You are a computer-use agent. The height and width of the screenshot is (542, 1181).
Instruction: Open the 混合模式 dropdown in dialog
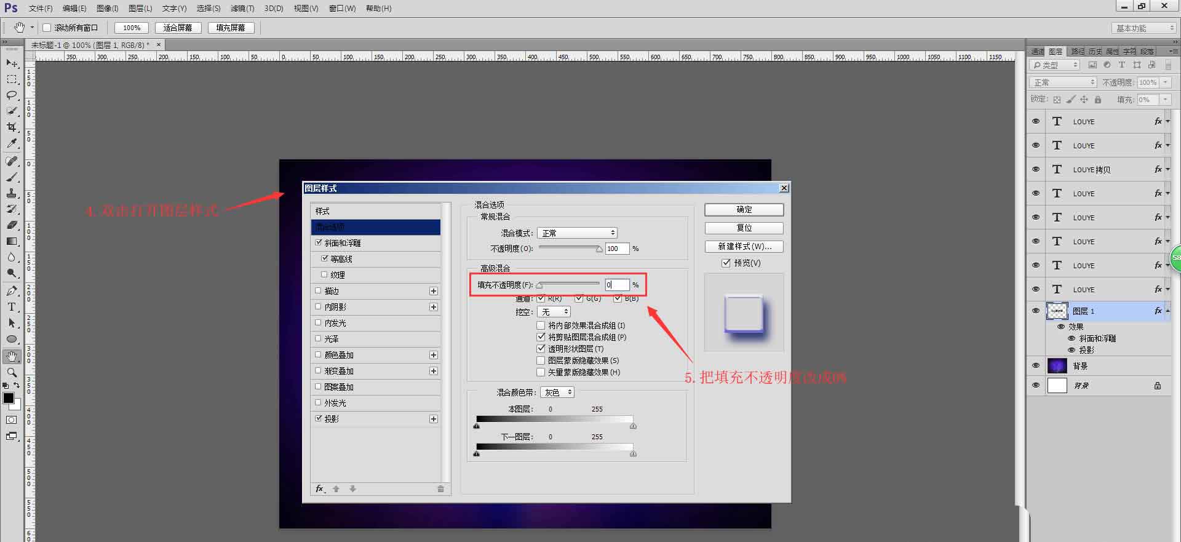(x=577, y=233)
